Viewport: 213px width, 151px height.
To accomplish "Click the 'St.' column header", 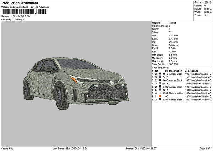I will tap(167, 71).
